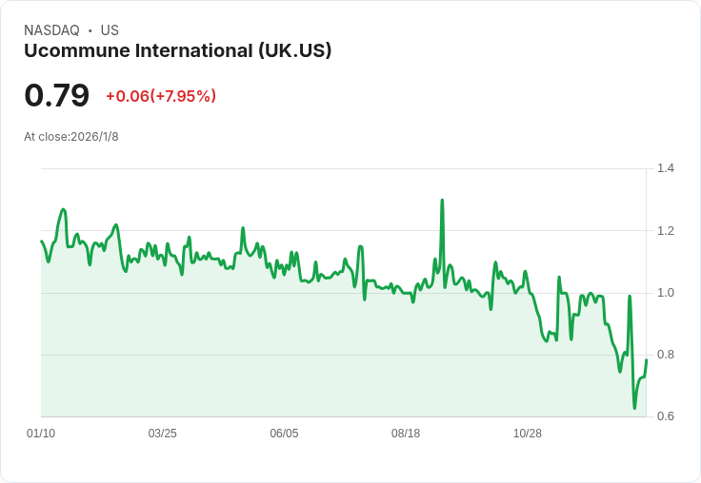Click the 01/10 date label
Viewport: 701px width, 483px height.
(x=41, y=434)
